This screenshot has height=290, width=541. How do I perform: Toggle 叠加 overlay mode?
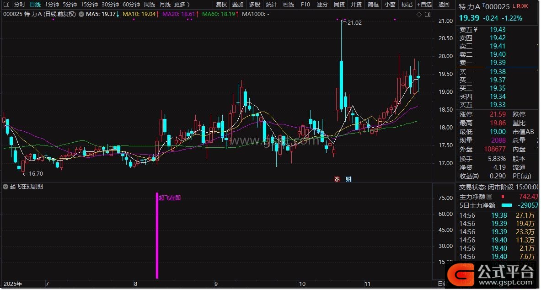238,4
